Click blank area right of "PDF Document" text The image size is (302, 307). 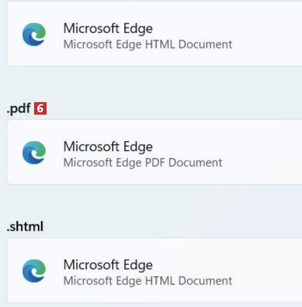pos(262,162)
